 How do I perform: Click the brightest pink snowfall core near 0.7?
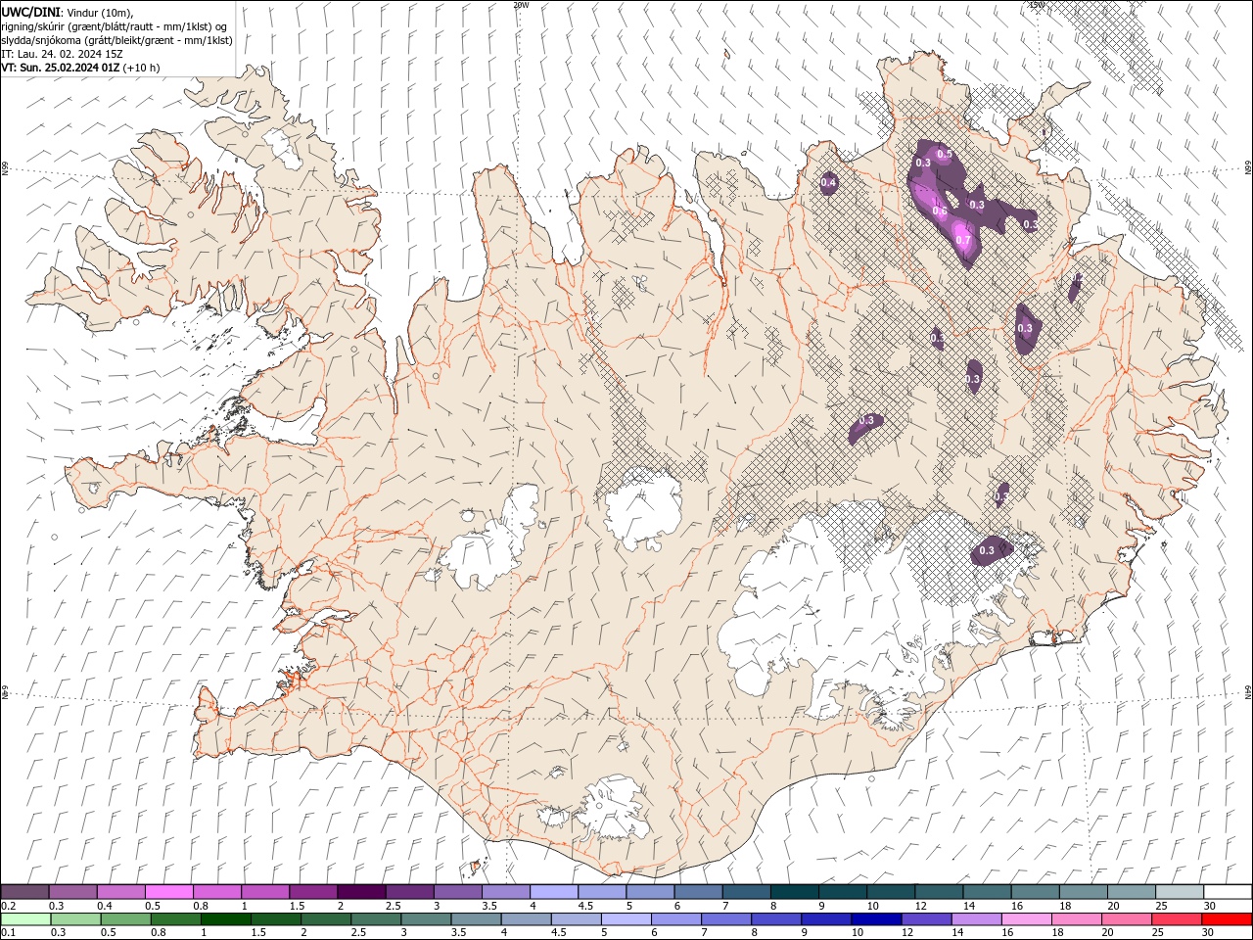(x=963, y=235)
